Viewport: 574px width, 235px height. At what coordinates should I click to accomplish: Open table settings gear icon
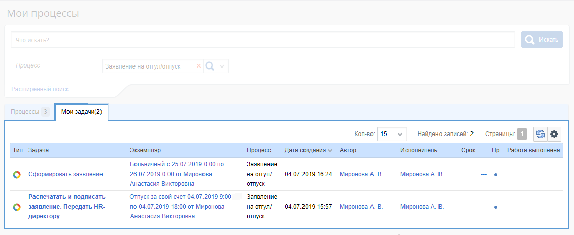click(x=554, y=134)
